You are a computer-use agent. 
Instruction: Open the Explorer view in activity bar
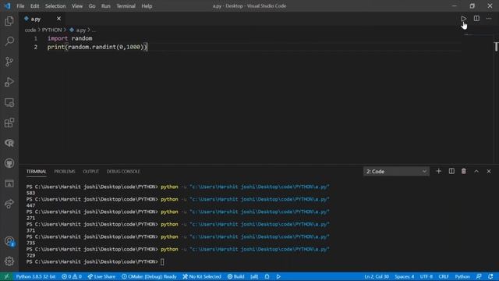[x=9, y=21]
